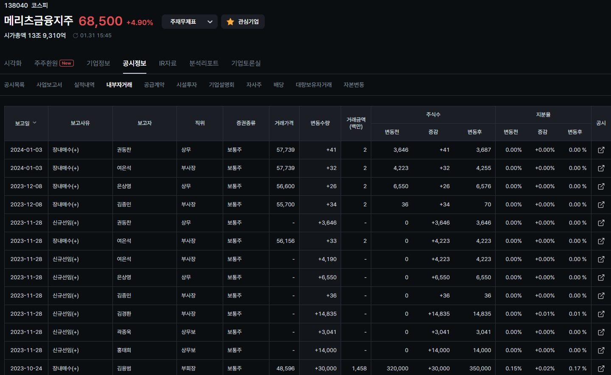Click the +4.90% change value
The image size is (611, 375).
coord(140,22)
